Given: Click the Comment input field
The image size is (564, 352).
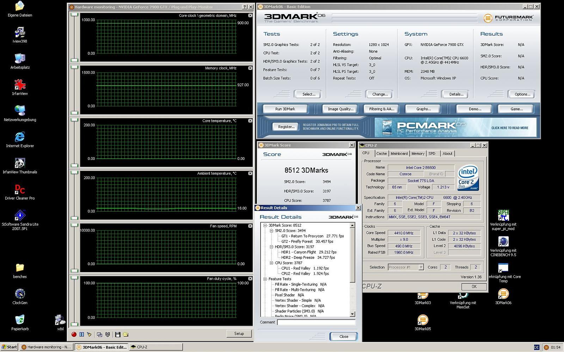Looking at the screenshot, I should 316,322.
